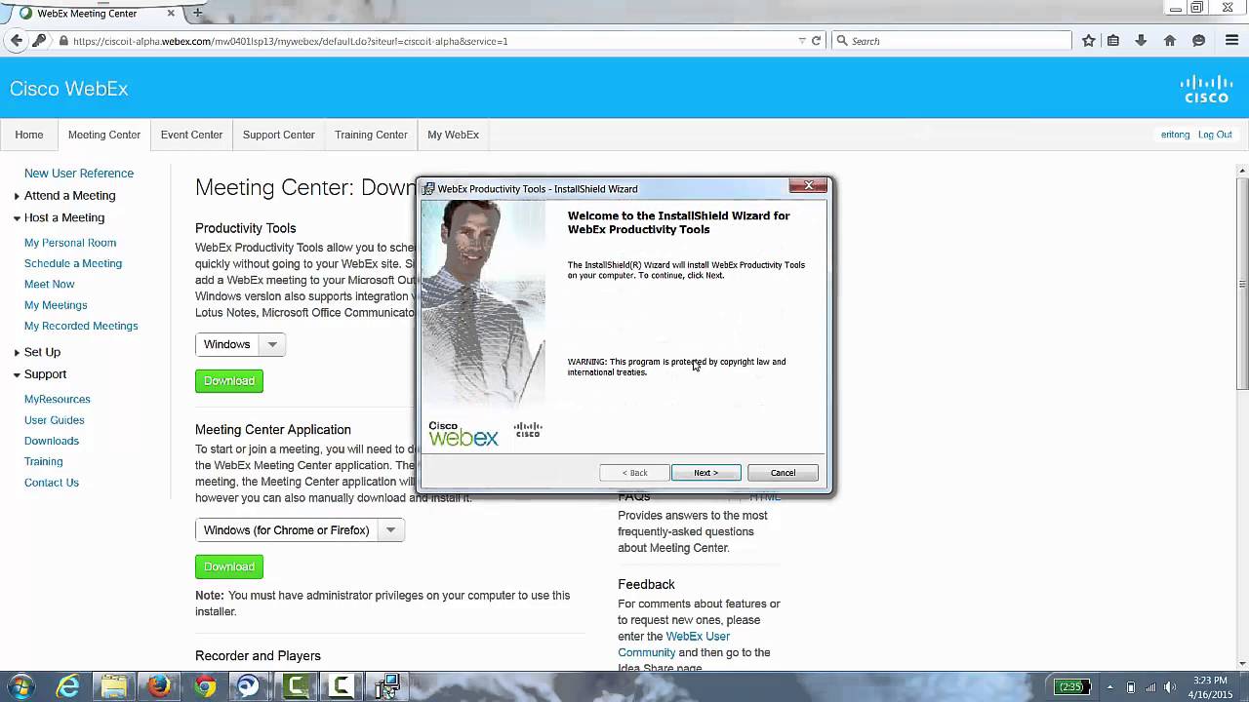Switch to the Support Center tab
Image resolution: width=1249 pixels, height=702 pixels.
pyautogui.click(x=278, y=135)
